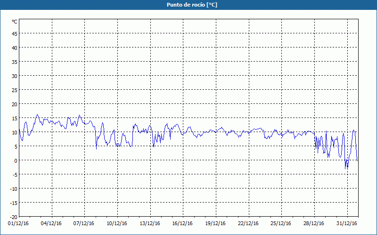Image resolution: width=377 pixels, height=235 pixels.
Task: Click the °C unit label on the Y axis
Action: click(15, 22)
